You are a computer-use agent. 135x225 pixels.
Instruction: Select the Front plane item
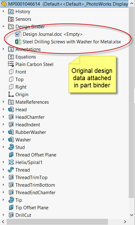18,72
